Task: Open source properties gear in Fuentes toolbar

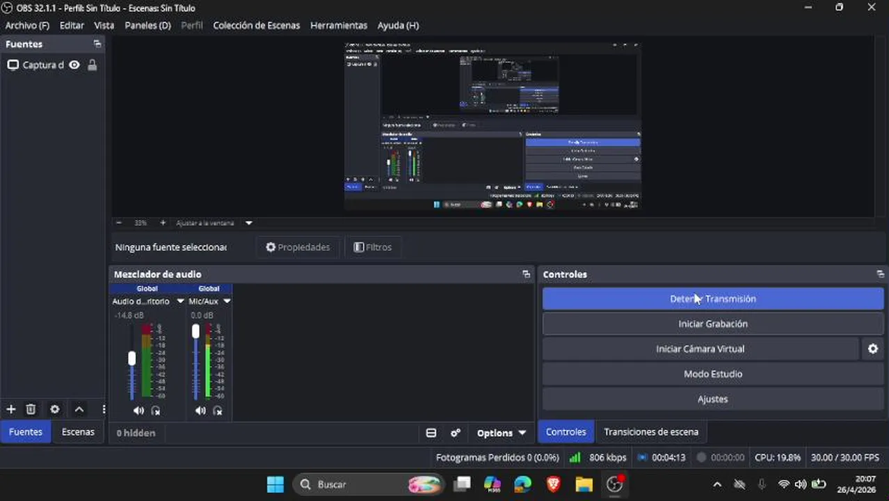Action: pyautogui.click(x=55, y=409)
